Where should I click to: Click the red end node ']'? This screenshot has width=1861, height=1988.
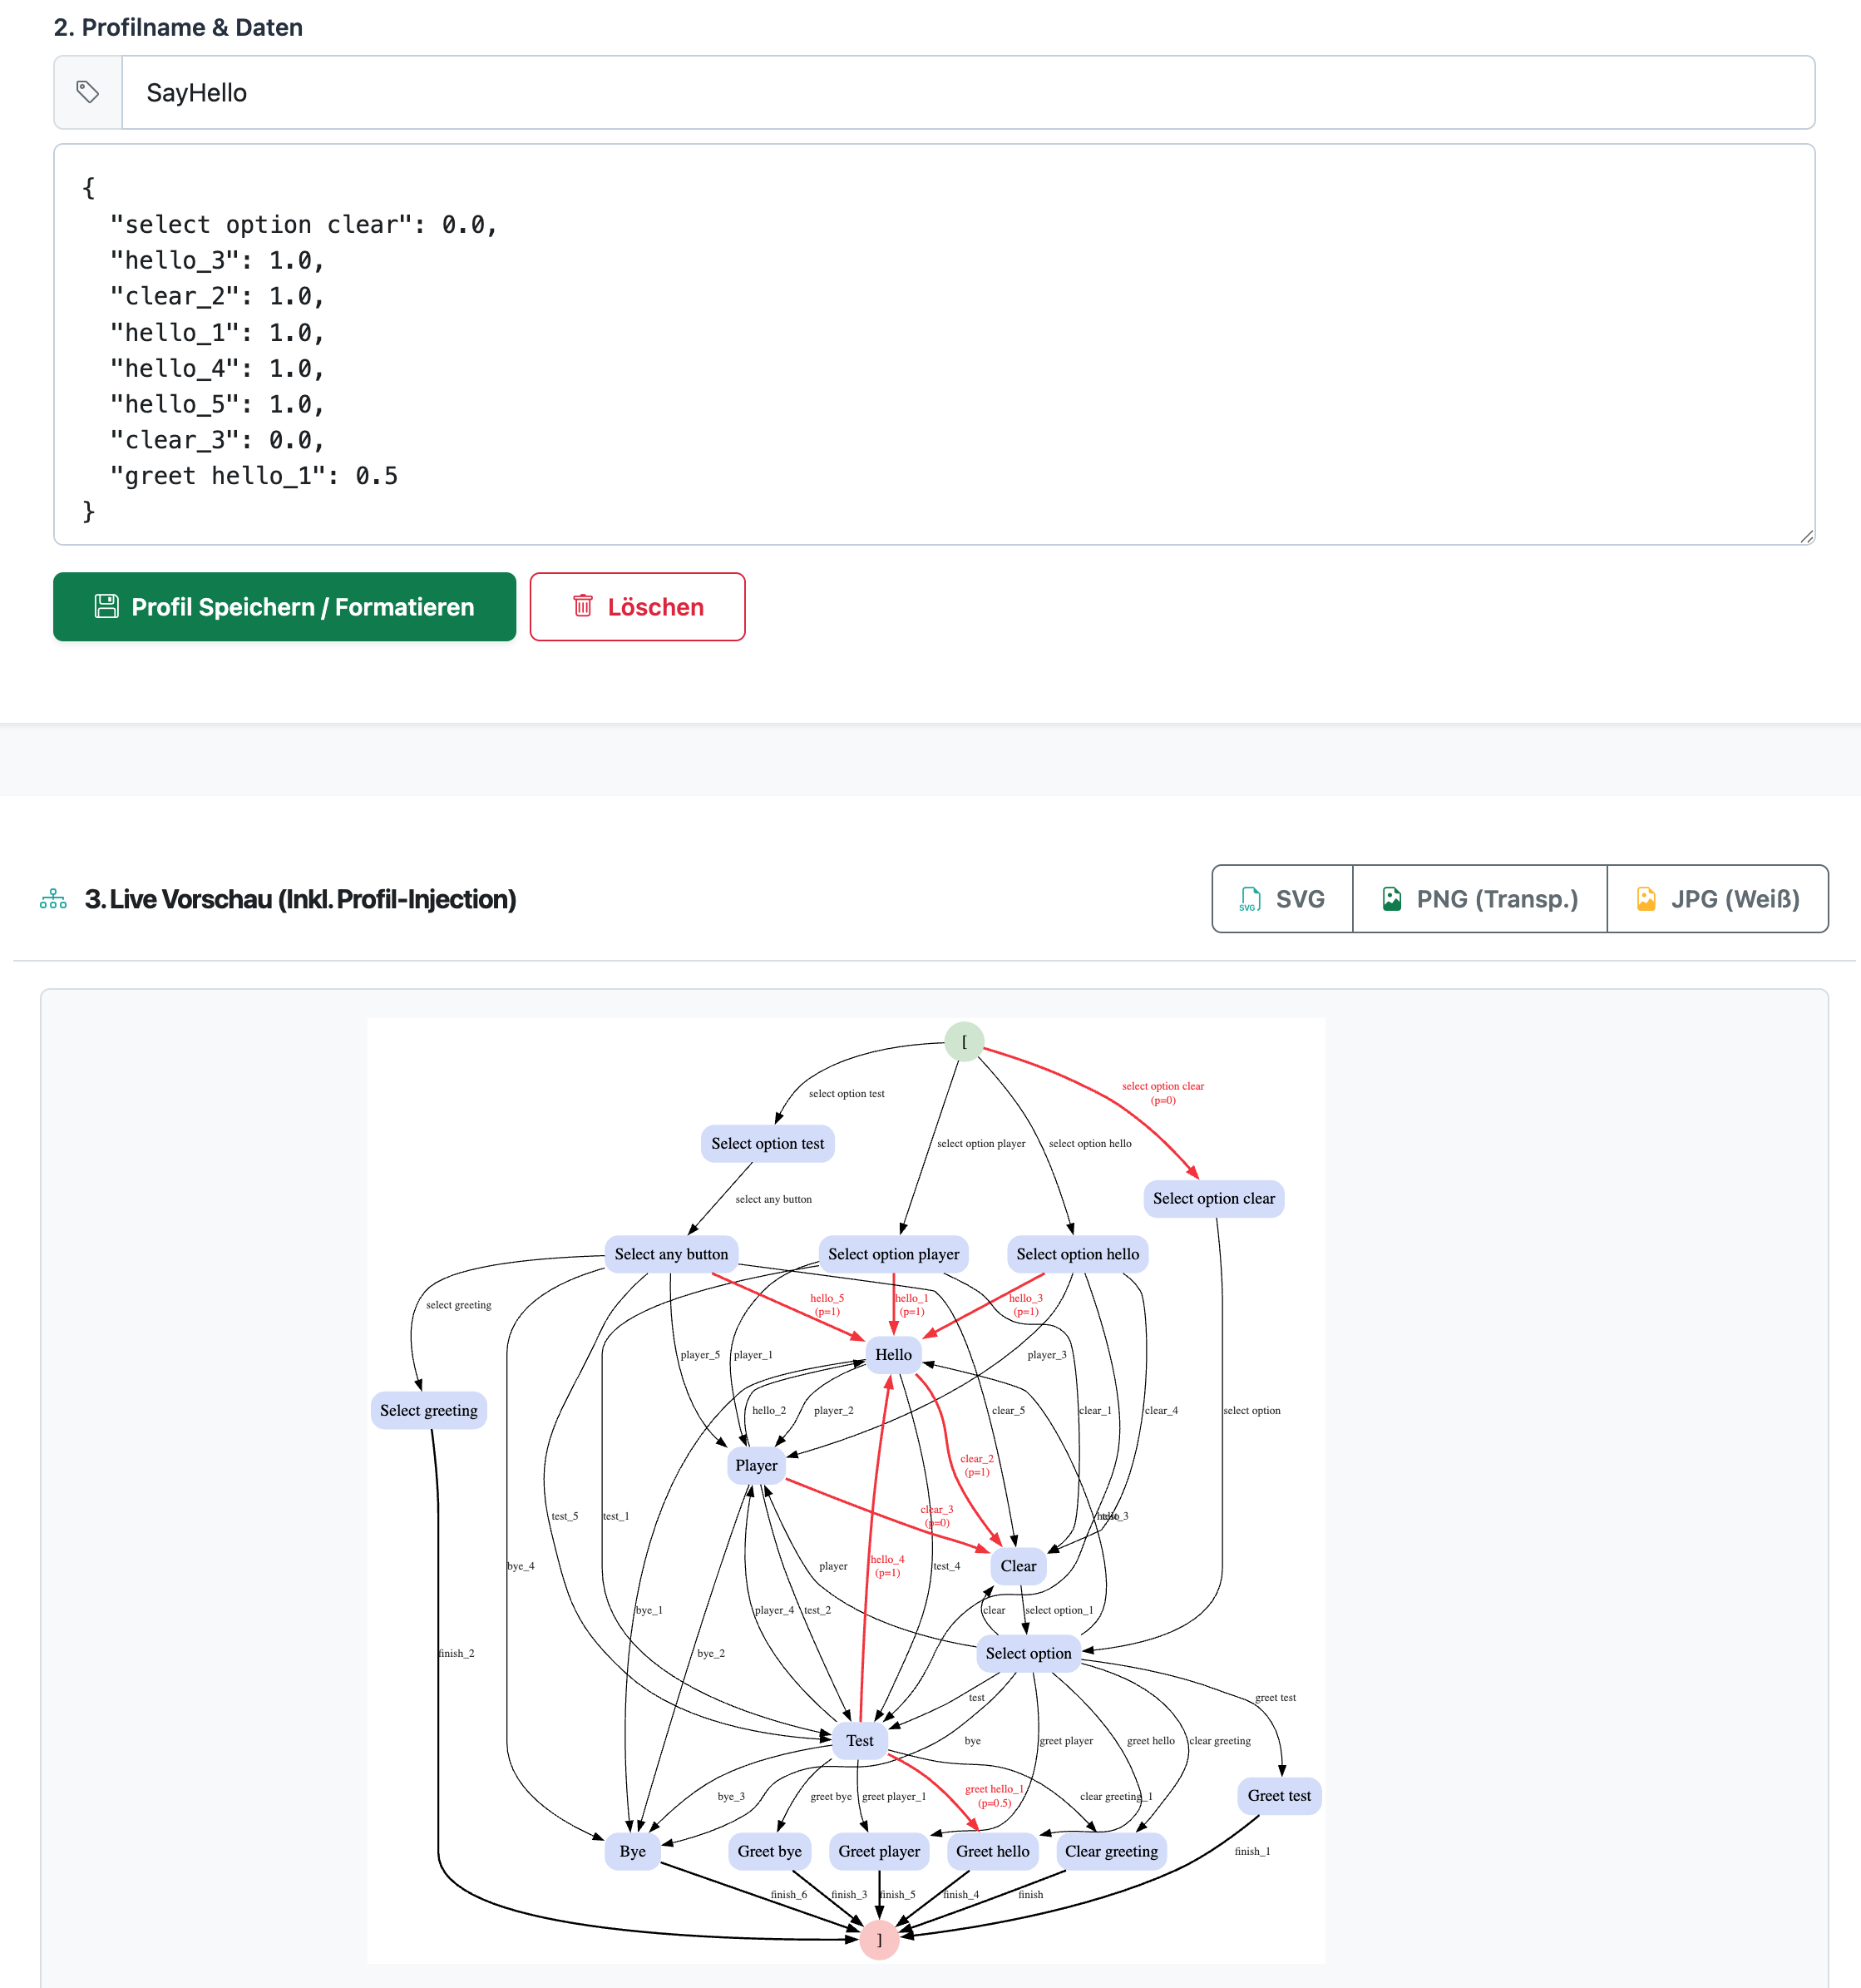pos(880,1940)
